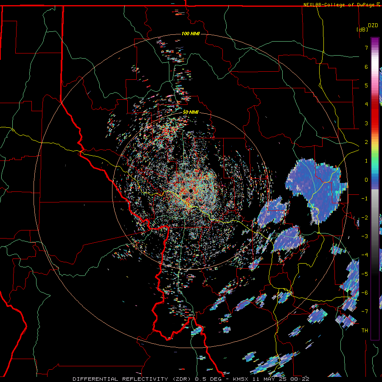
Task: Click the -6 dB value on the scale
Action: (365, 293)
